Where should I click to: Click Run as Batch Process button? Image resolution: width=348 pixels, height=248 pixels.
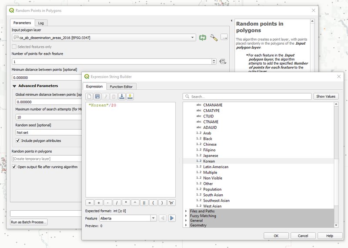pyautogui.click(x=29, y=222)
